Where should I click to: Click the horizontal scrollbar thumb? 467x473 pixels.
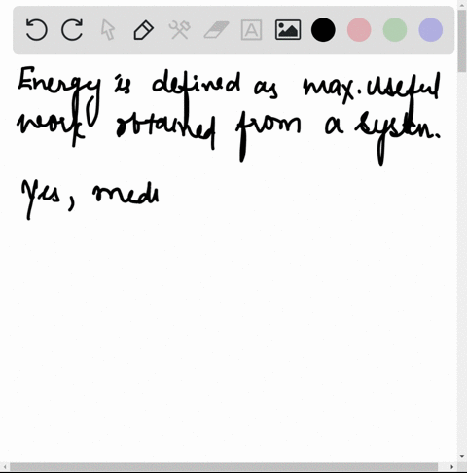(x=224, y=467)
